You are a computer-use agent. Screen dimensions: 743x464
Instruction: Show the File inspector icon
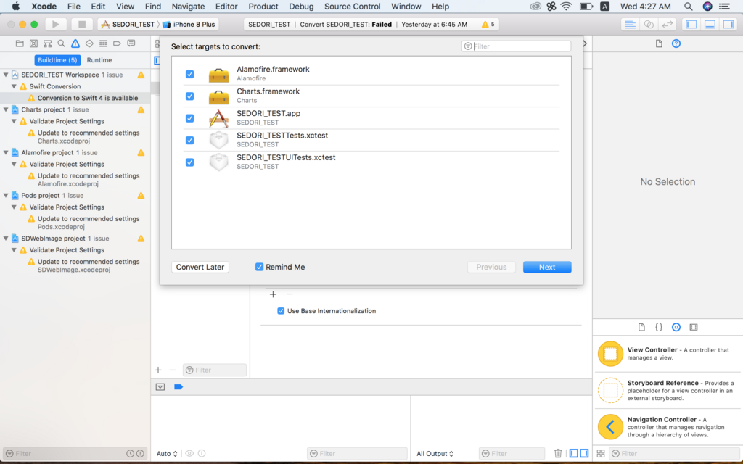click(659, 43)
